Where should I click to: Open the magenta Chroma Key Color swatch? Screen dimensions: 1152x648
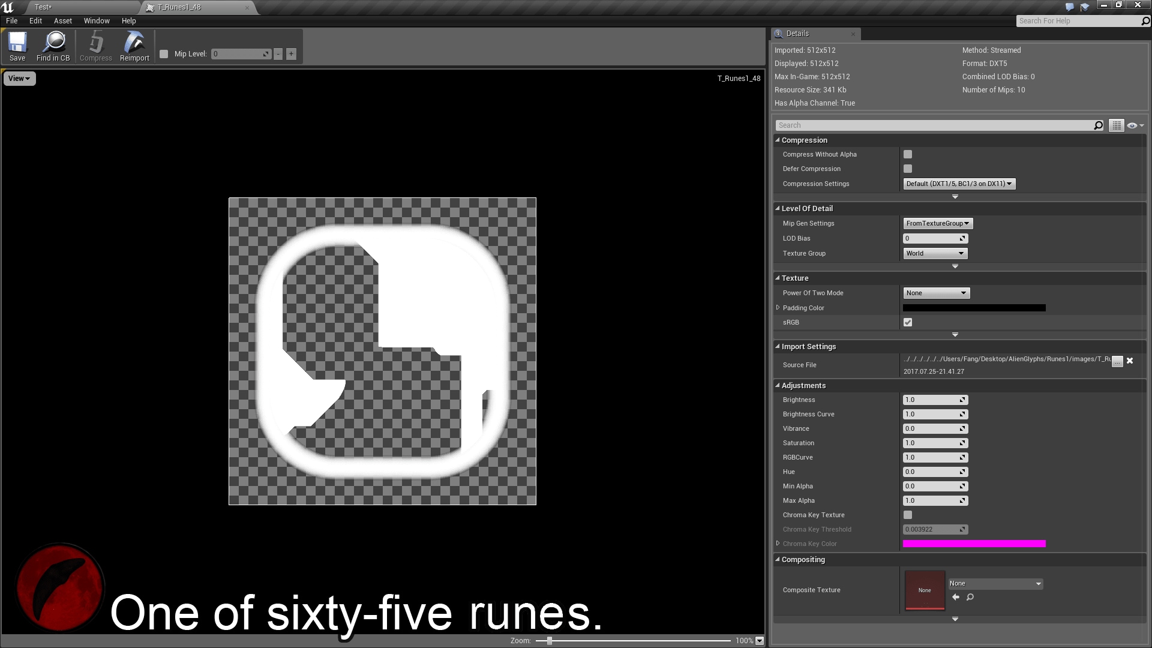(974, 544)
